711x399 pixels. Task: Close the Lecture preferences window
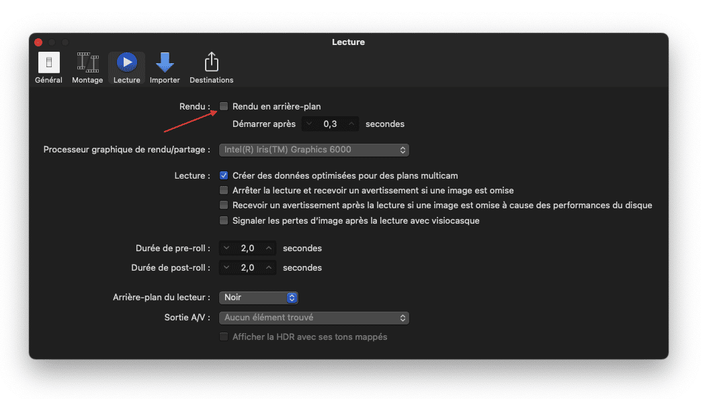38,42
